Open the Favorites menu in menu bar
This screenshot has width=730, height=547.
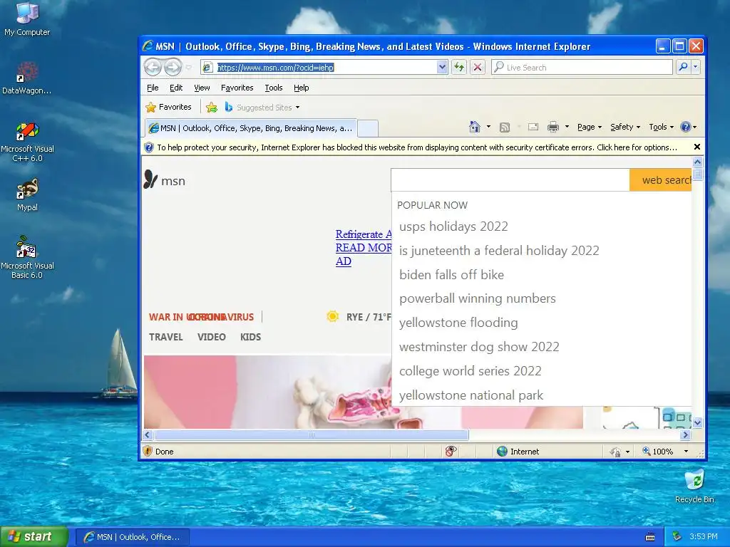pyautogui.click(x=237, y=88)
